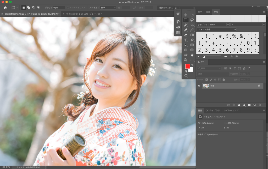Image resolution: width=268 pixels, height=169 pixels.
Task: Activate the Crop tool
Action: [x=192, y=25]
